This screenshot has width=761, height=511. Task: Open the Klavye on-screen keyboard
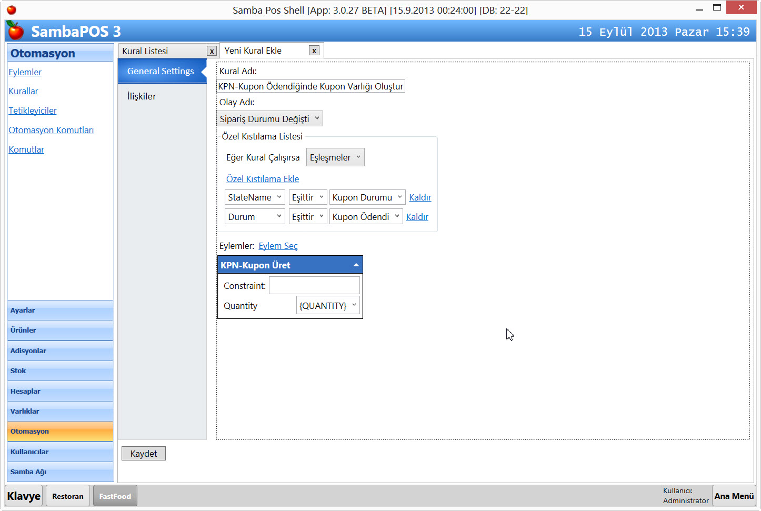pyautogui.click(x=24, y=496)
